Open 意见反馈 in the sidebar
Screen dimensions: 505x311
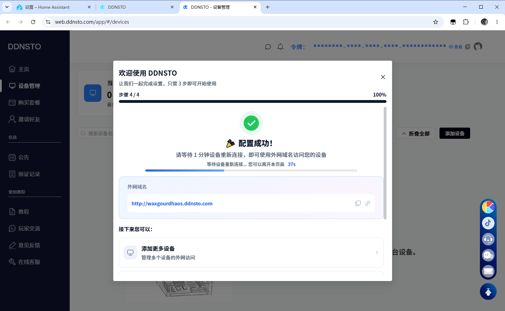24,245
